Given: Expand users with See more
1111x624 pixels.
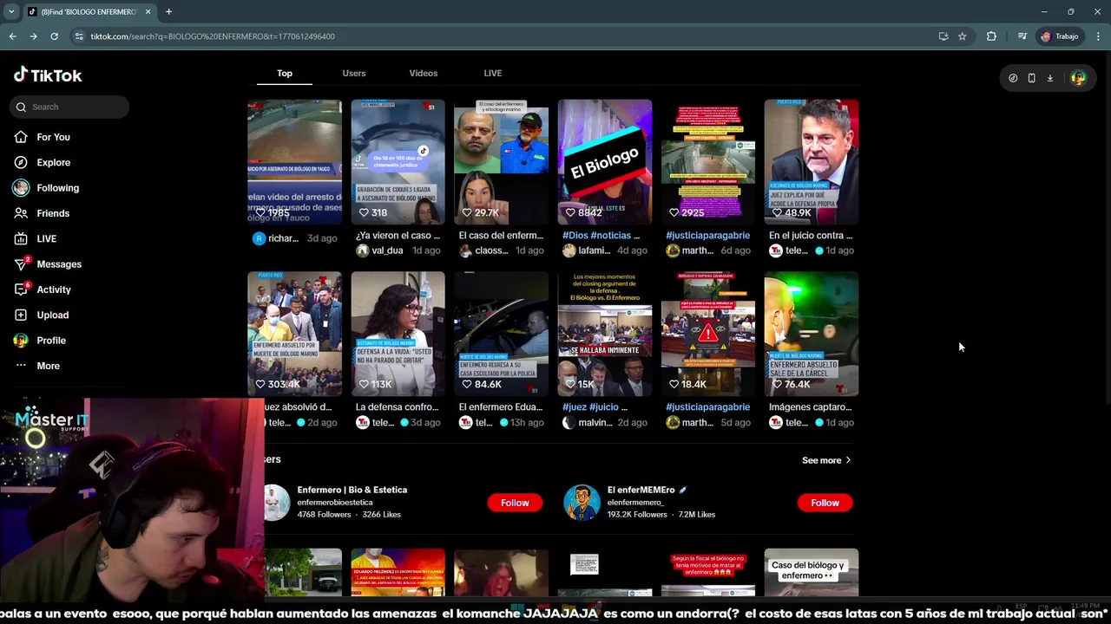Looking at the screenshot, I should pos(826,460).
